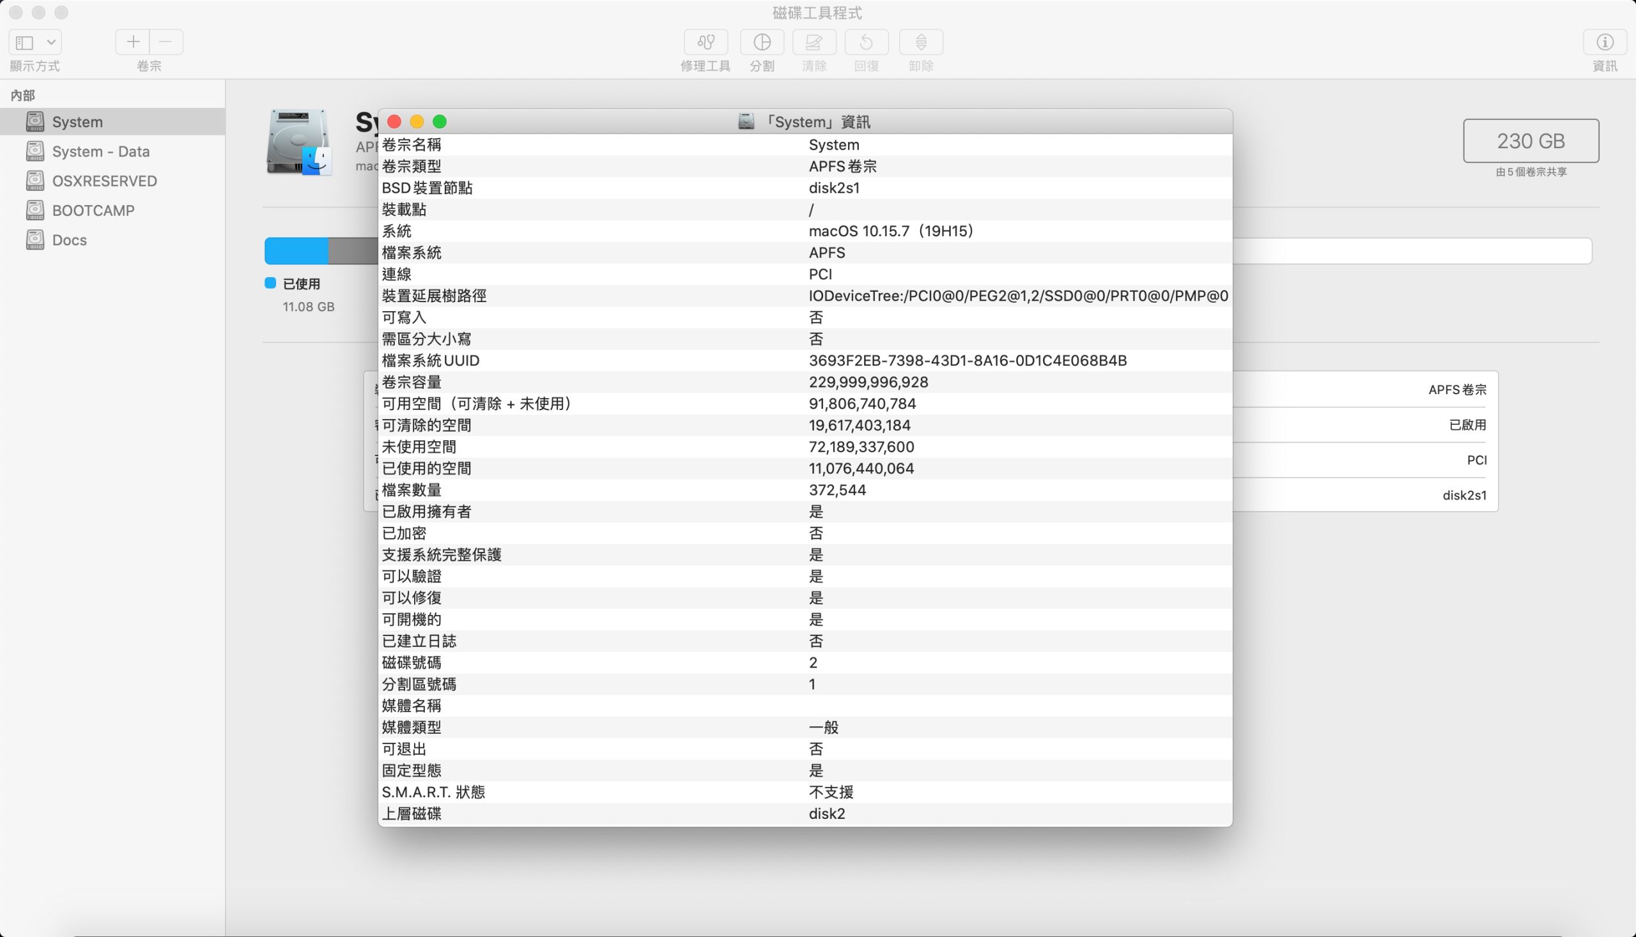Click the 可清除的空間 19,617,403,184 value
The height and width of the screenshot is (937, 1636).
tap(860, 425)
